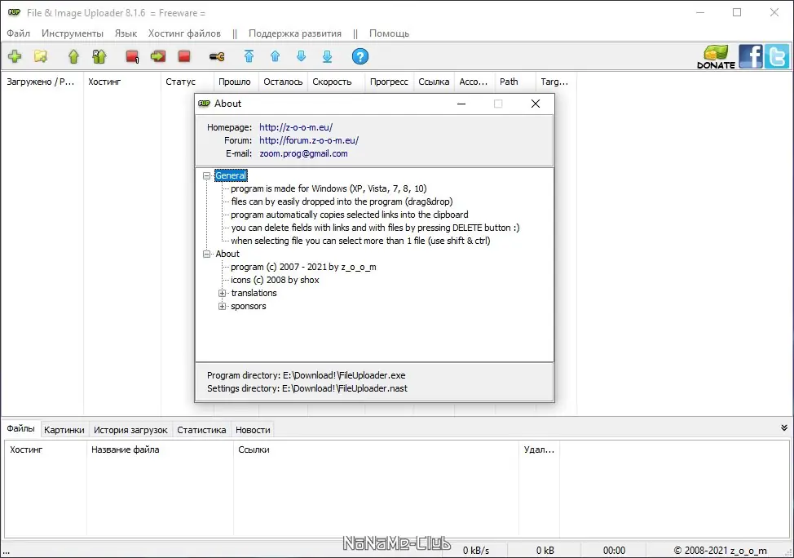Select 'program automatically copies selected links' row
The width and height of the screenshot is (794, 558).
[x=350, y=215]
